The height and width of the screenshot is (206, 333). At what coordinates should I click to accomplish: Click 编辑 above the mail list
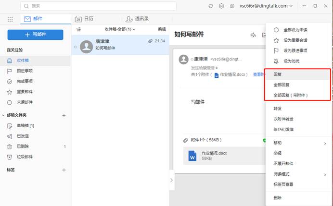pos(162,29)
